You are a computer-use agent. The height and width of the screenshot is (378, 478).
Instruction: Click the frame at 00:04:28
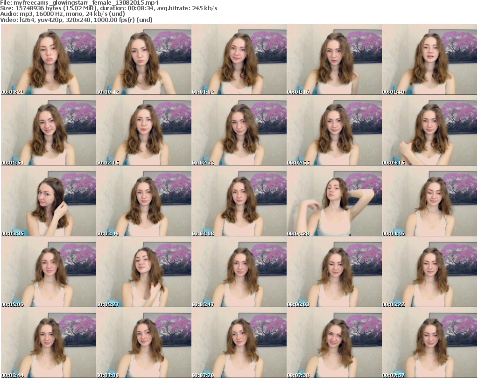tap(334, 201)
